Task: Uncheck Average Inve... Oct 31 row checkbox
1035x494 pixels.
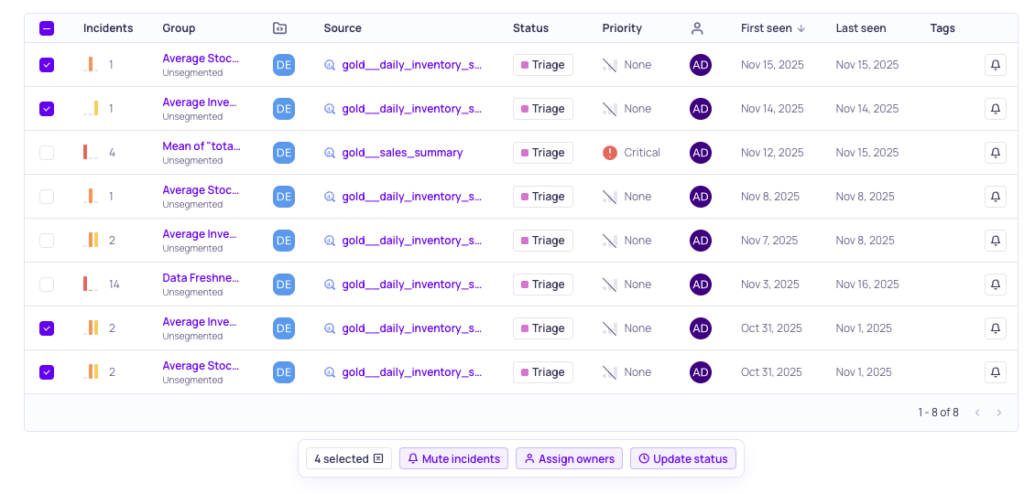Action: click(x=46, y=328)
